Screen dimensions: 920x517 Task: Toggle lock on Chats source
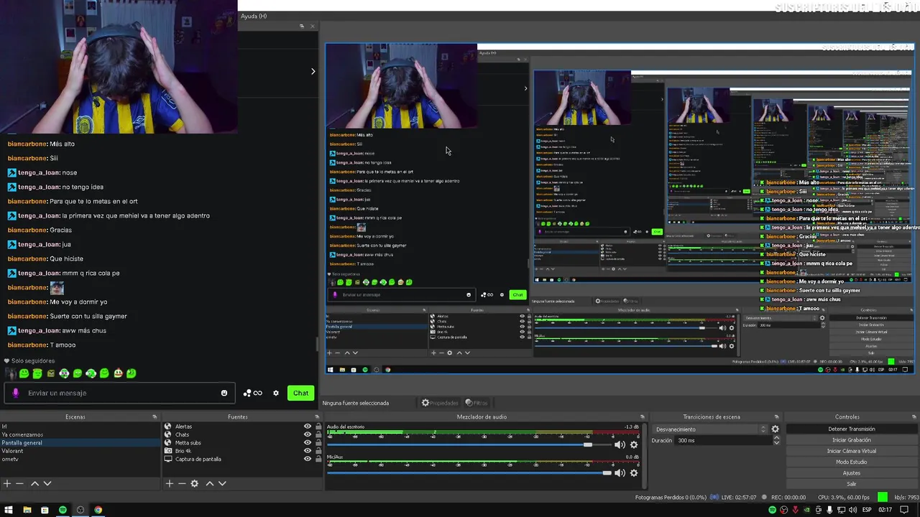tap(318, 434)
